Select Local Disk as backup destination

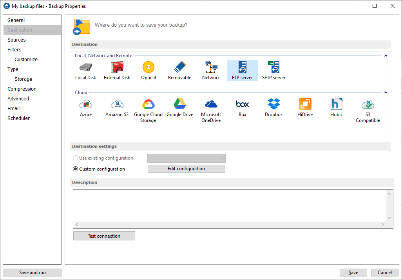[x=86, y=71]
